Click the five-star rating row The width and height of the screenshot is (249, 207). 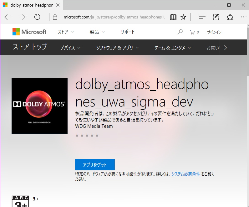point(87,135)
